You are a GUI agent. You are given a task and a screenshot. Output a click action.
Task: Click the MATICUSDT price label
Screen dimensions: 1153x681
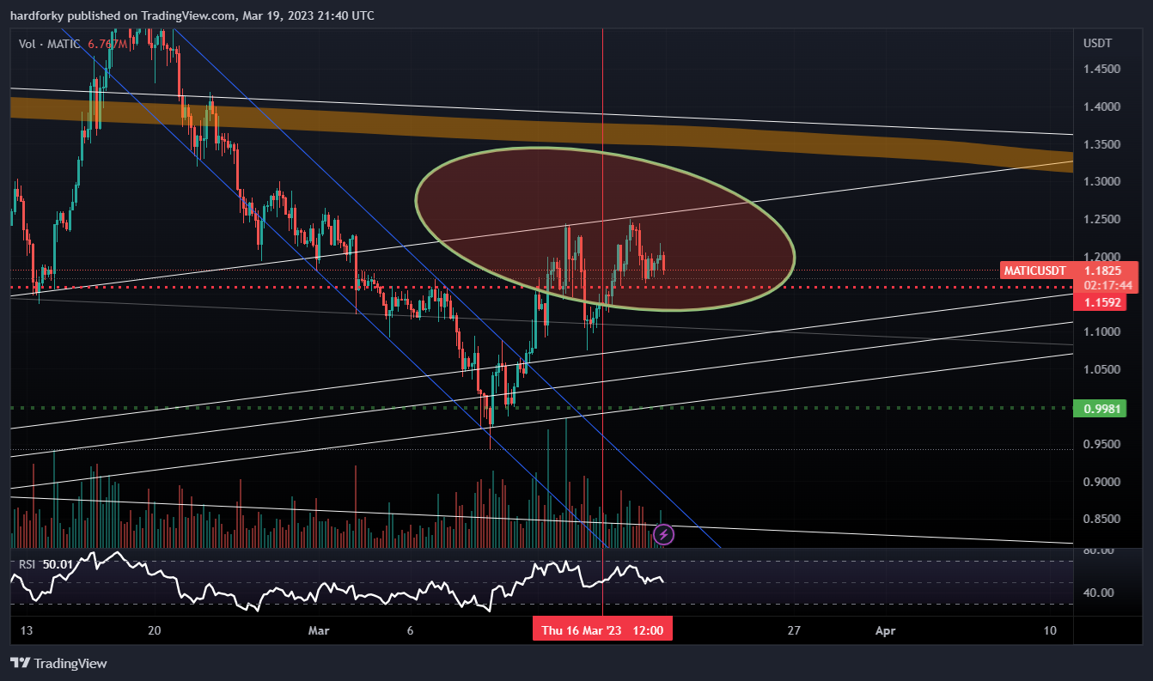[1037, 271]
